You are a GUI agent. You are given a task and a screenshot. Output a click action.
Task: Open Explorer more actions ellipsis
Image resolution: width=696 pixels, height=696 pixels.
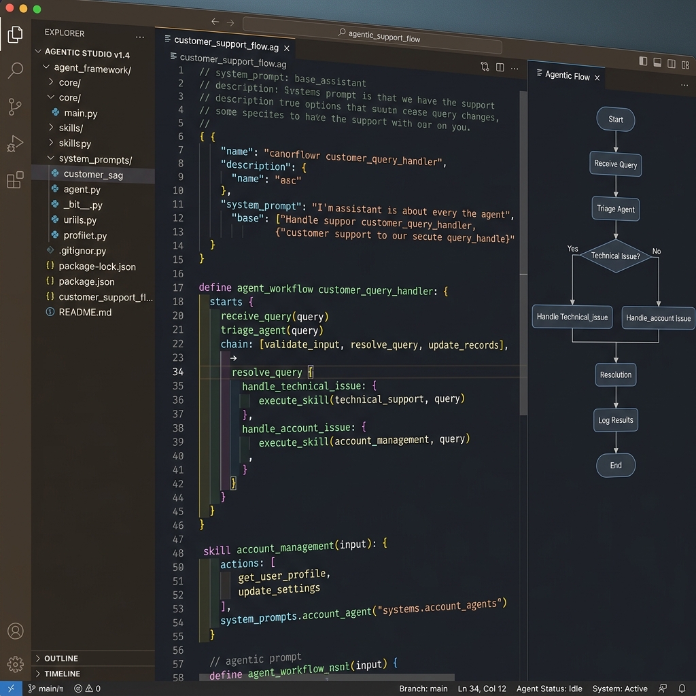pyautogui.click(x=140, y=37)
